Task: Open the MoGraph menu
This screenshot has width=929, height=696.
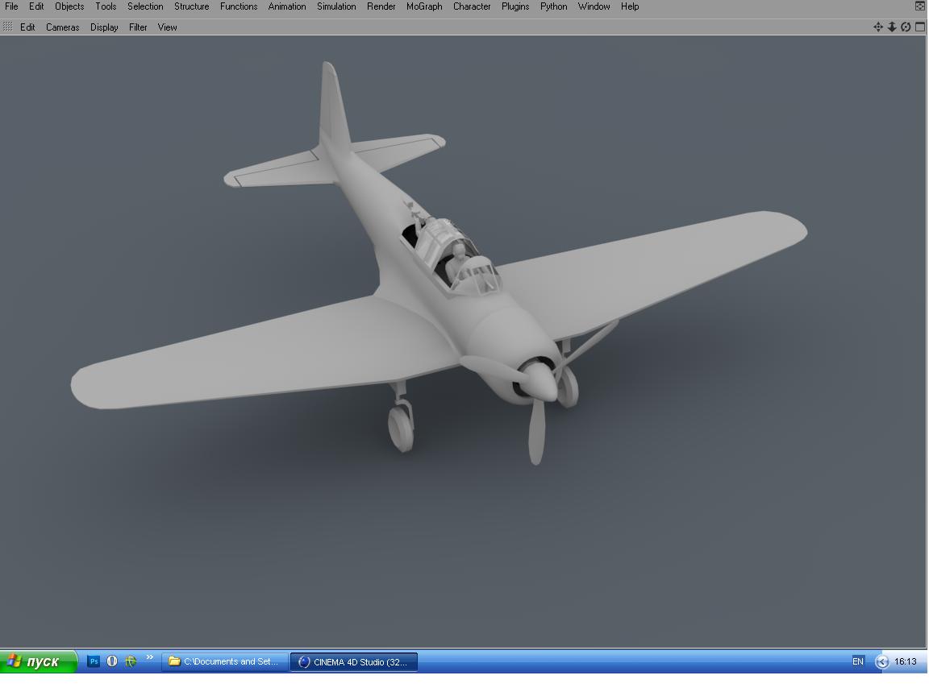Action: (x=424, y=6)
